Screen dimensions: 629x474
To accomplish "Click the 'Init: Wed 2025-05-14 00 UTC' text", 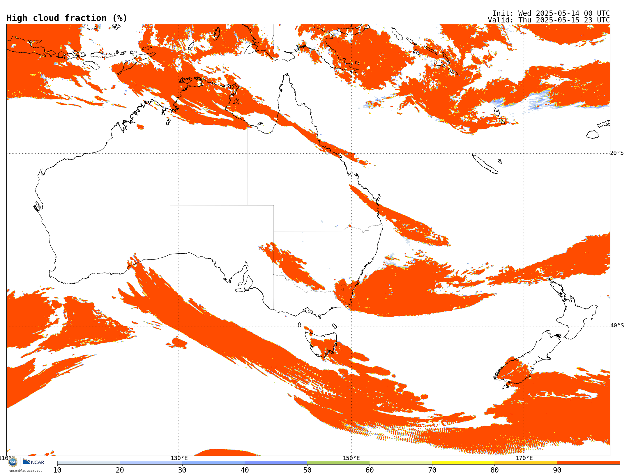I will pos(551,13).
